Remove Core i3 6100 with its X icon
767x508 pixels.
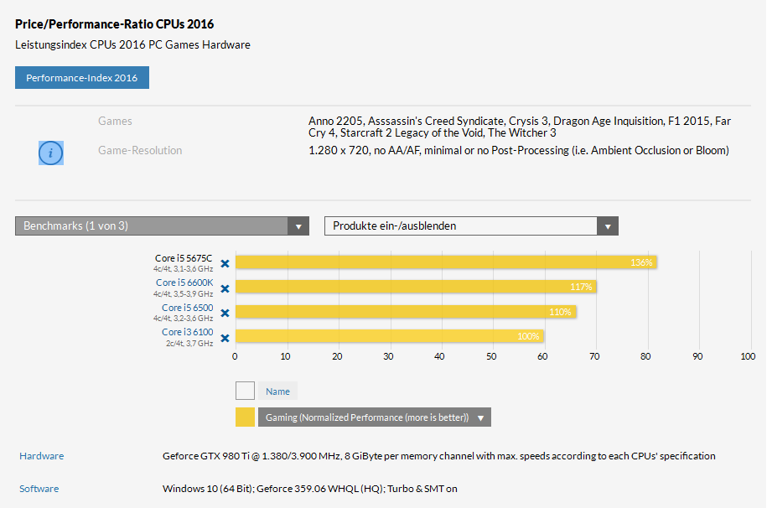225,338
